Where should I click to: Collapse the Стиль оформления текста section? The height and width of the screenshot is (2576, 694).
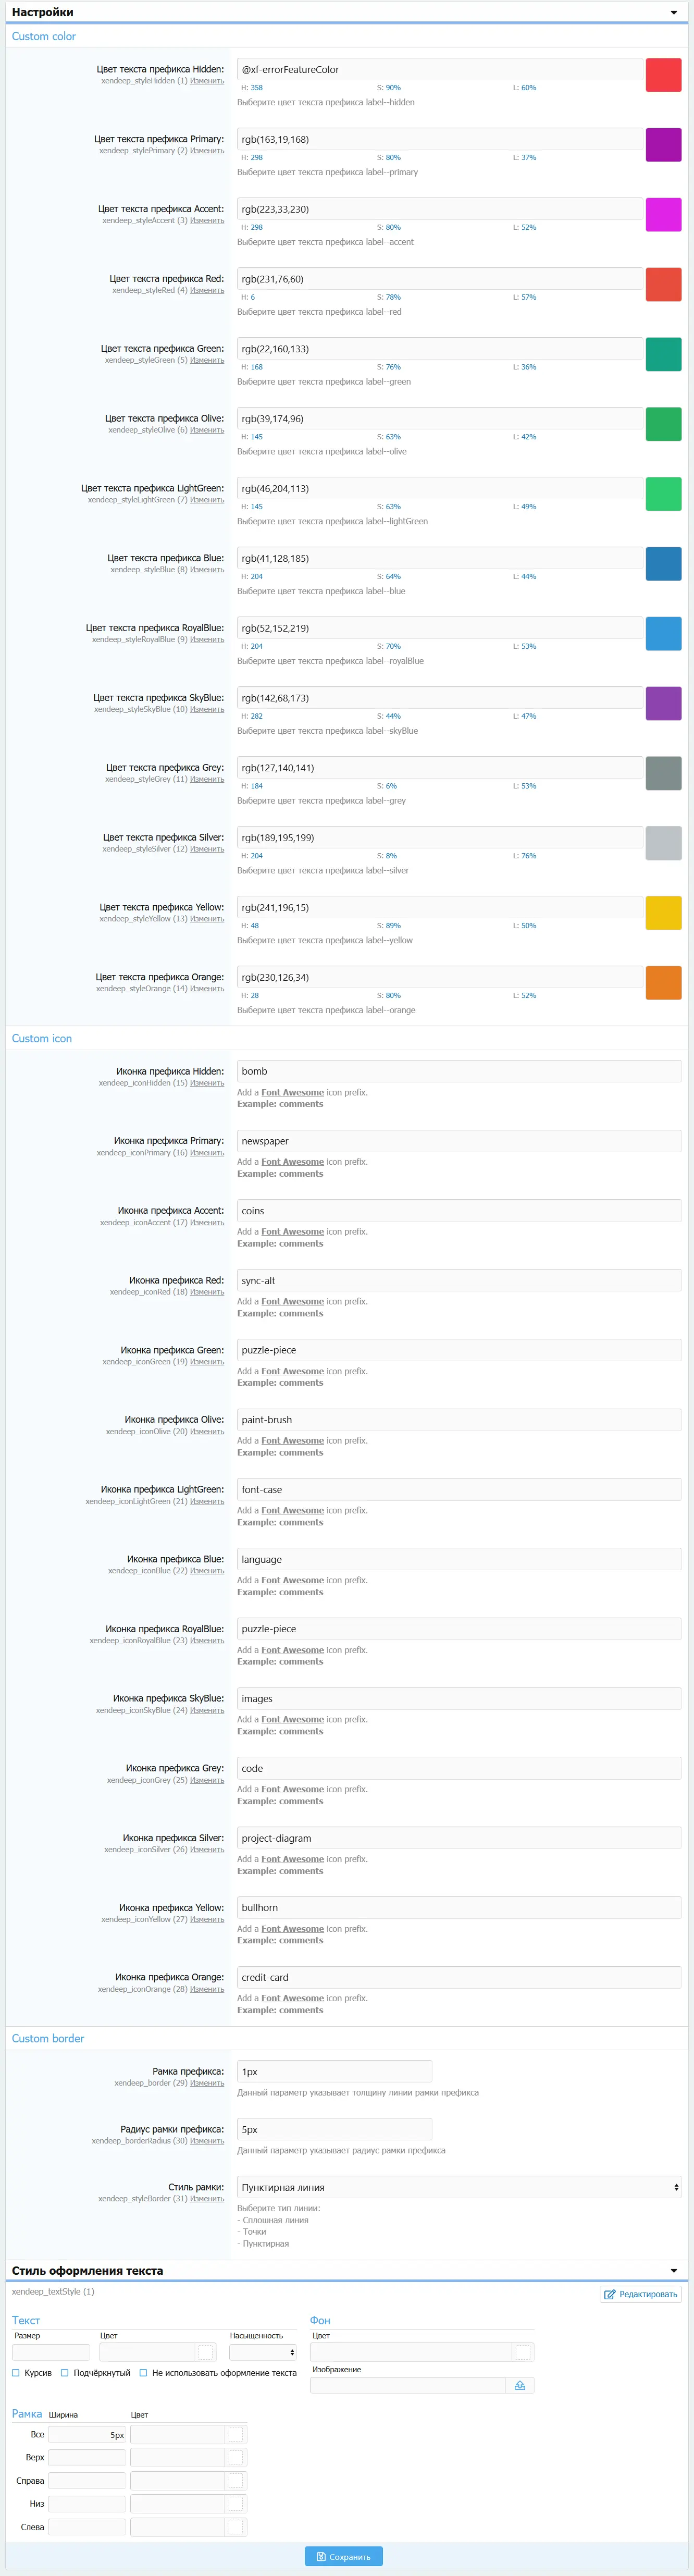tap(673, 2270)
